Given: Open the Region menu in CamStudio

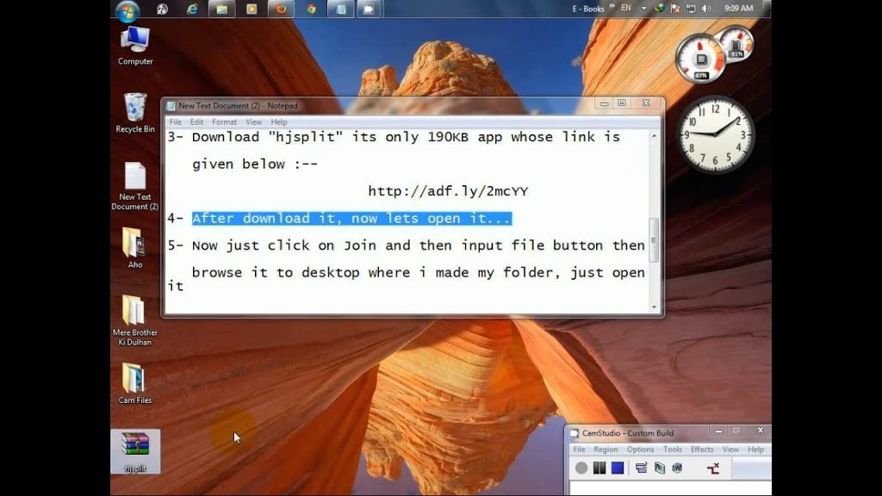Looking at the screenshot, I should tap(606, 449).
